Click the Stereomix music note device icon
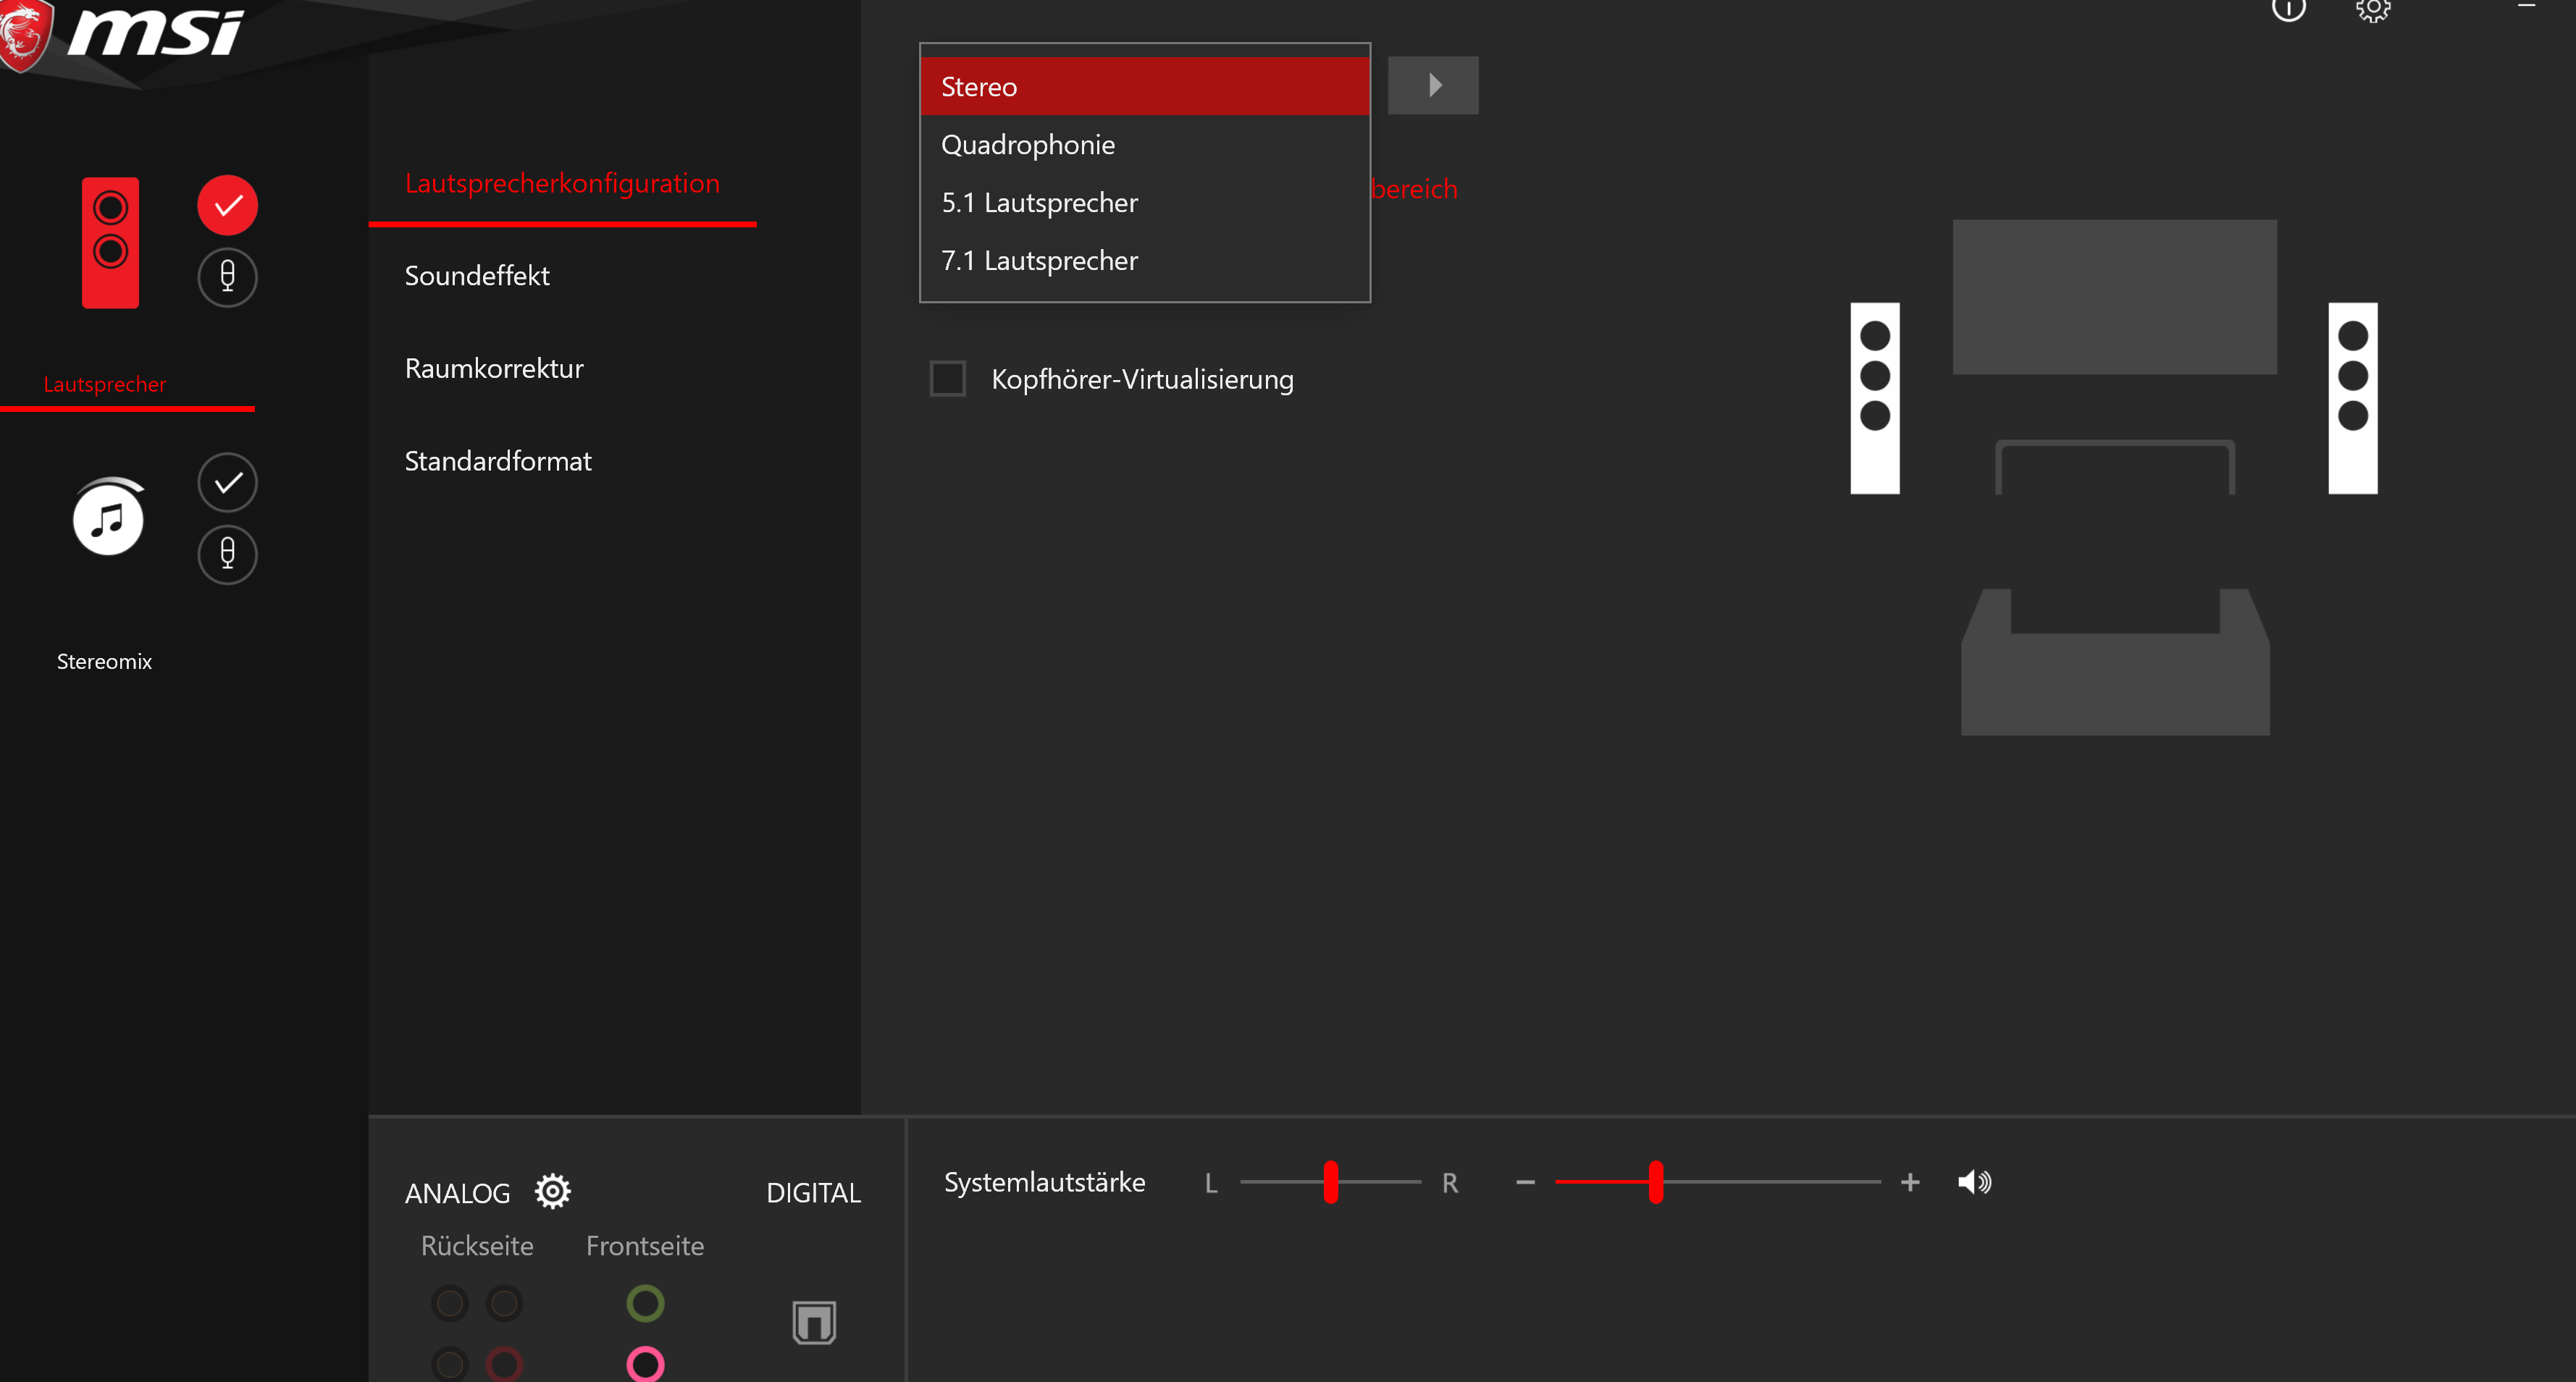 [108, 518]
